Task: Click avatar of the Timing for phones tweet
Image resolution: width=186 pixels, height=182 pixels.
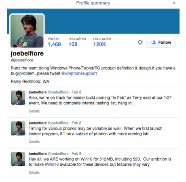Action: (18, 128)
